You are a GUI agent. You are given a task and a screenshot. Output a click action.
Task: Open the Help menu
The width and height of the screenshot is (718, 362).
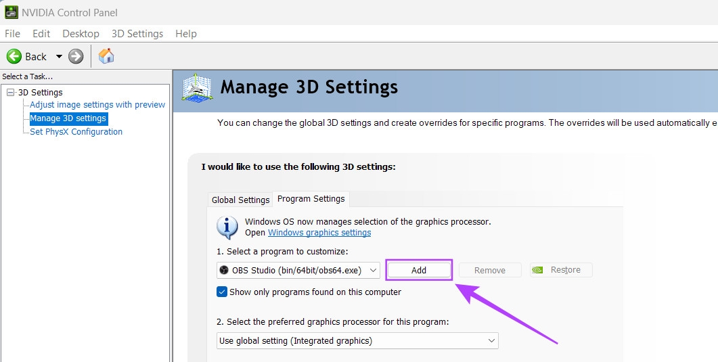(186, 34)
